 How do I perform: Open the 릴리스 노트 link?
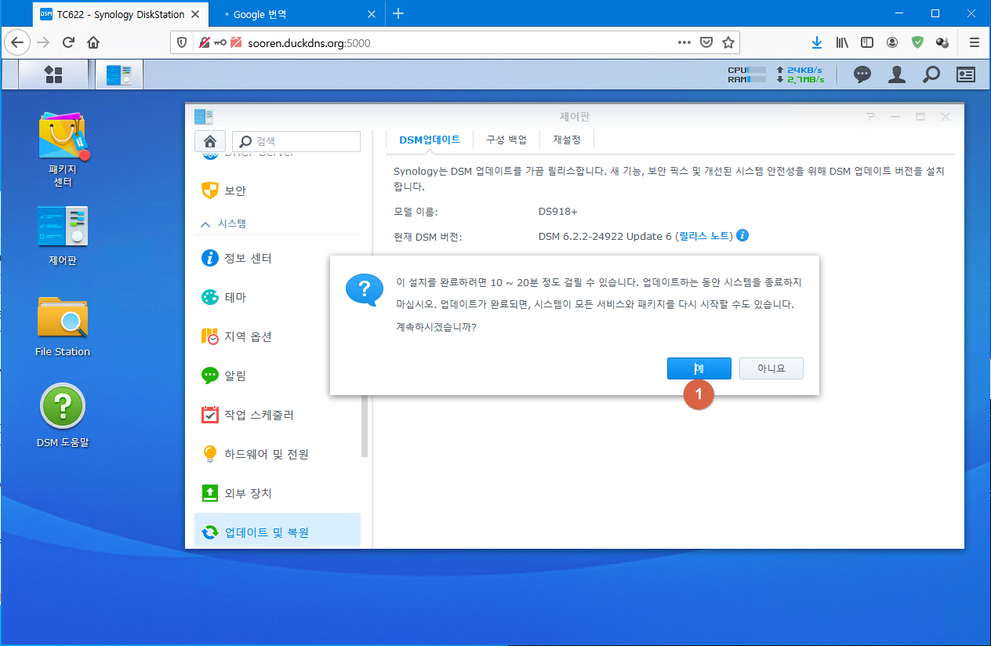click(706, 236)
